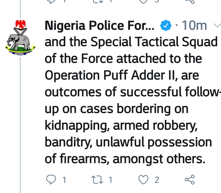The width and height of the screenshot is (221, 193).
Task: Open the Nigeria Police Force profile picture
Action: coord(20,37)
